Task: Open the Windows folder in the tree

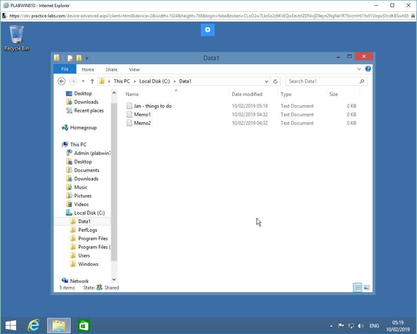Action: click(x=88, y=264)
